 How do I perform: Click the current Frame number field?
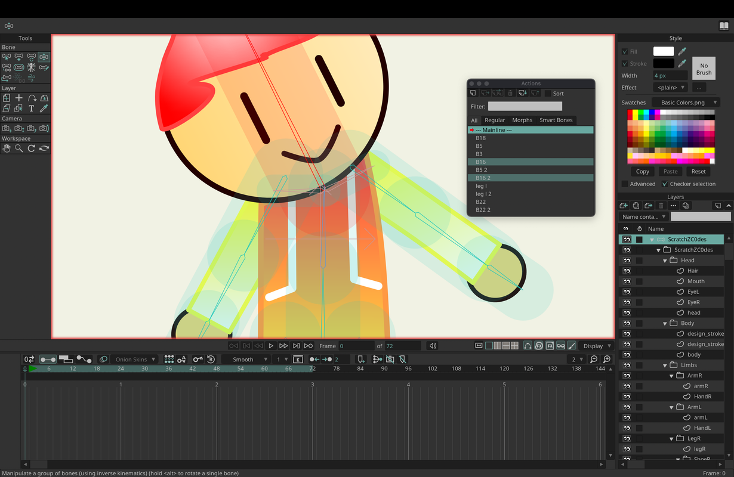[356, 346]
